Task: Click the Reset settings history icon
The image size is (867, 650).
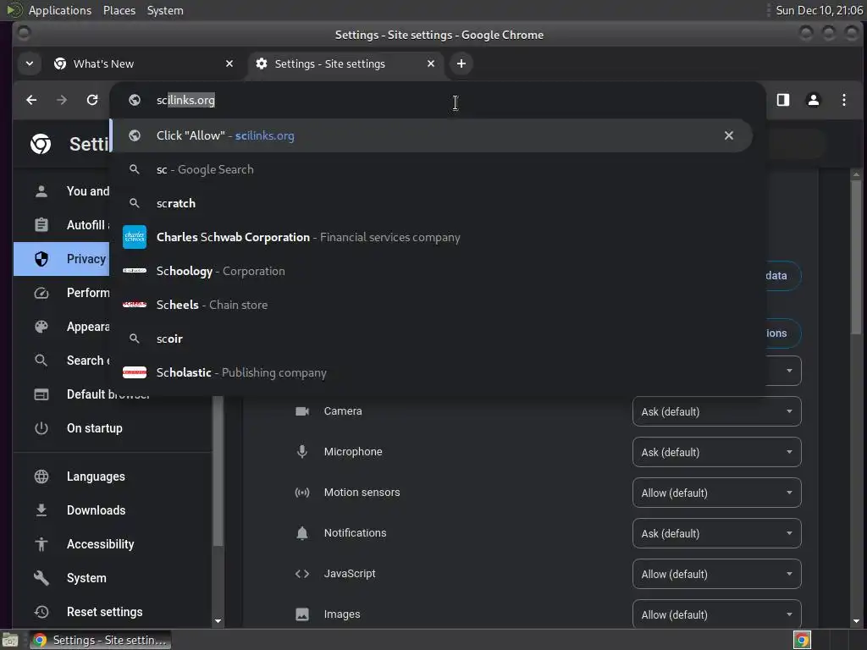Action: pyautogui.click(x=41, y=612)
